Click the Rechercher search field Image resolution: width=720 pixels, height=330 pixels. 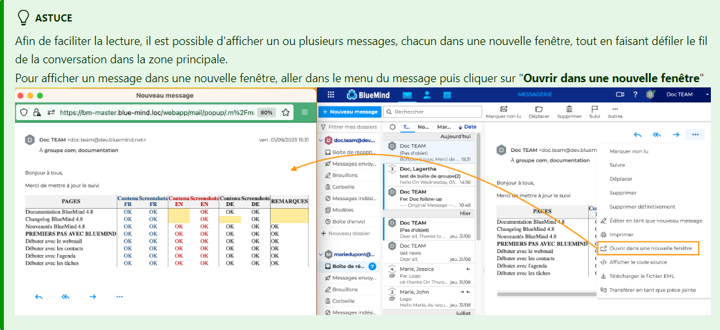[x=432, y=112]
